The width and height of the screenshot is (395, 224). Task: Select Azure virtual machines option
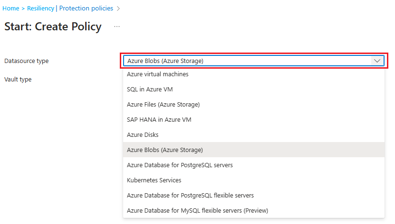point(158,74)
